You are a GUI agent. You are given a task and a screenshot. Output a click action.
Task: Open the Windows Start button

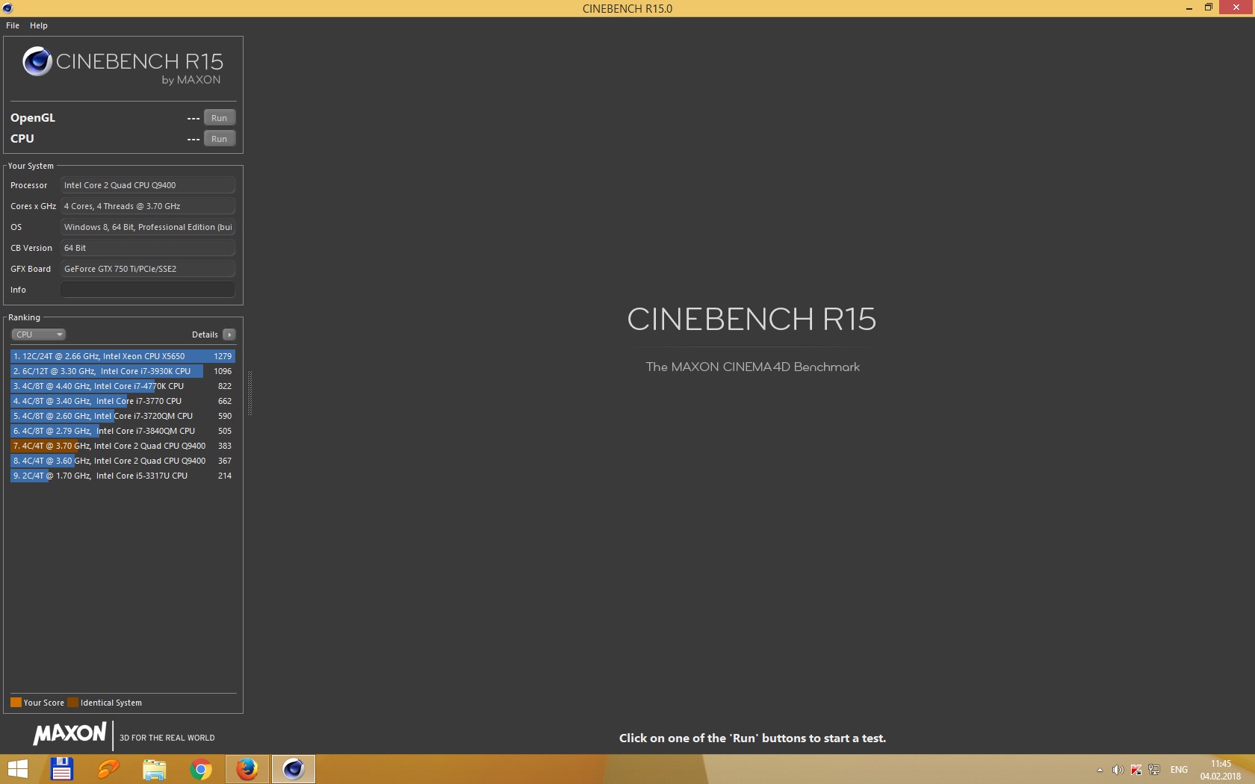[x=17, y=769]
